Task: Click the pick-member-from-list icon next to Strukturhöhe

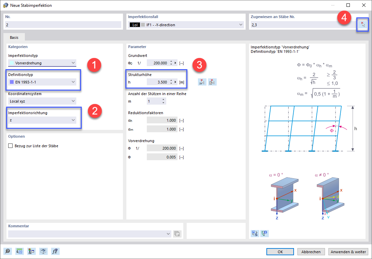Action: coord(212,82)
